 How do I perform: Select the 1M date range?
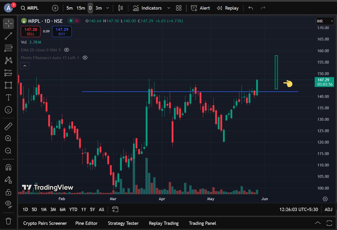pyautogui.click(x=44, y=209)
